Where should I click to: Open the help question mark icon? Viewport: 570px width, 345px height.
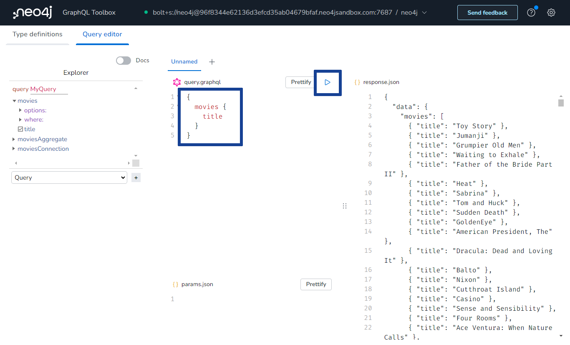click(x=531, y=13)
